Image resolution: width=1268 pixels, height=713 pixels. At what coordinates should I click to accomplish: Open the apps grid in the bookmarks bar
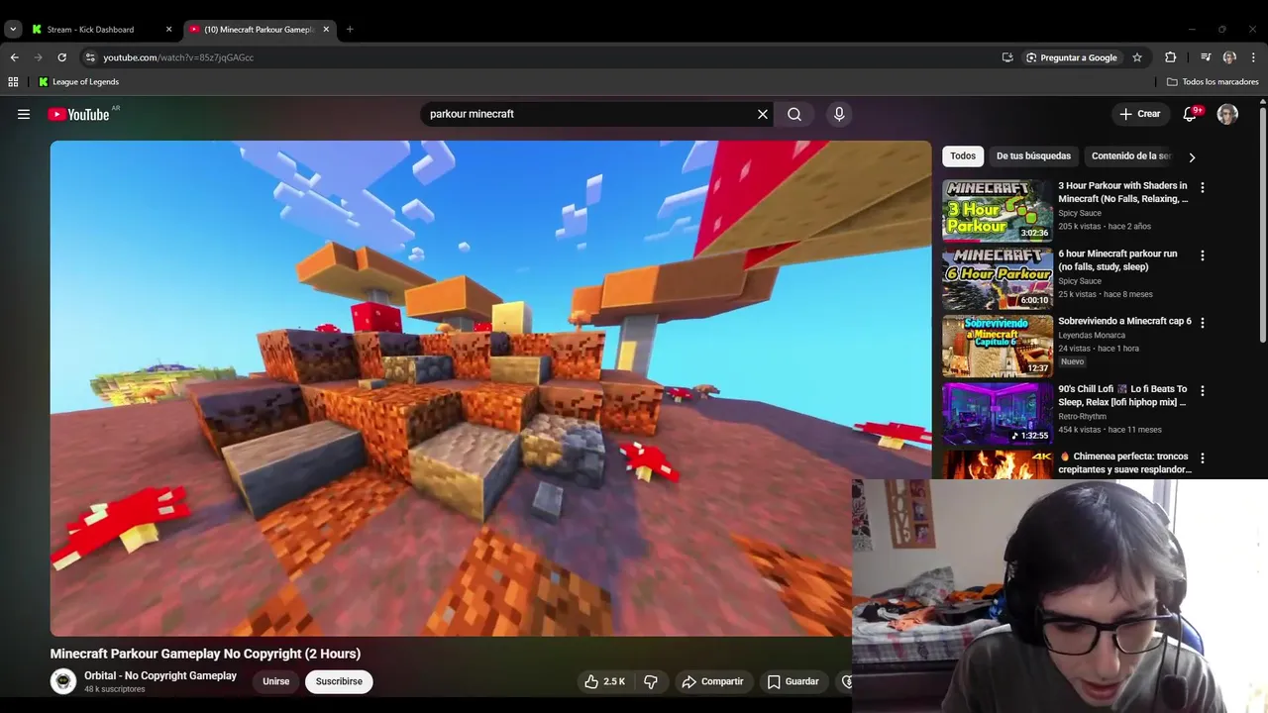13,82
